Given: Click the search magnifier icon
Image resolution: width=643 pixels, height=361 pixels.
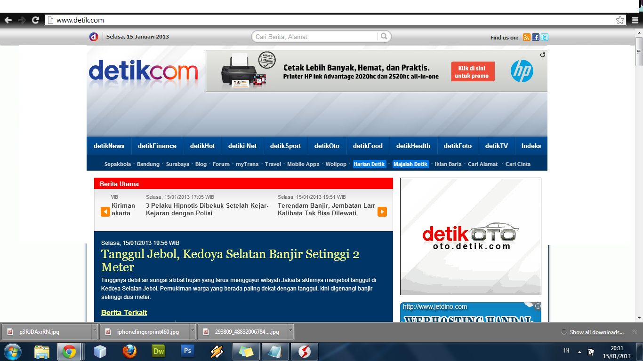Looking at the screenshot, I should 385,36.
